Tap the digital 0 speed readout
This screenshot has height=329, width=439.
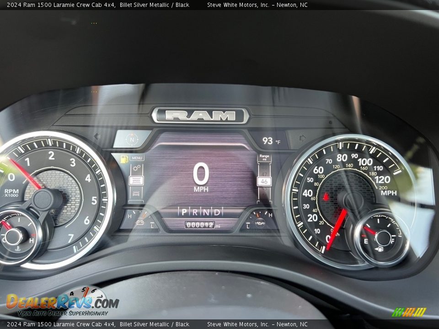pos(201,174)
